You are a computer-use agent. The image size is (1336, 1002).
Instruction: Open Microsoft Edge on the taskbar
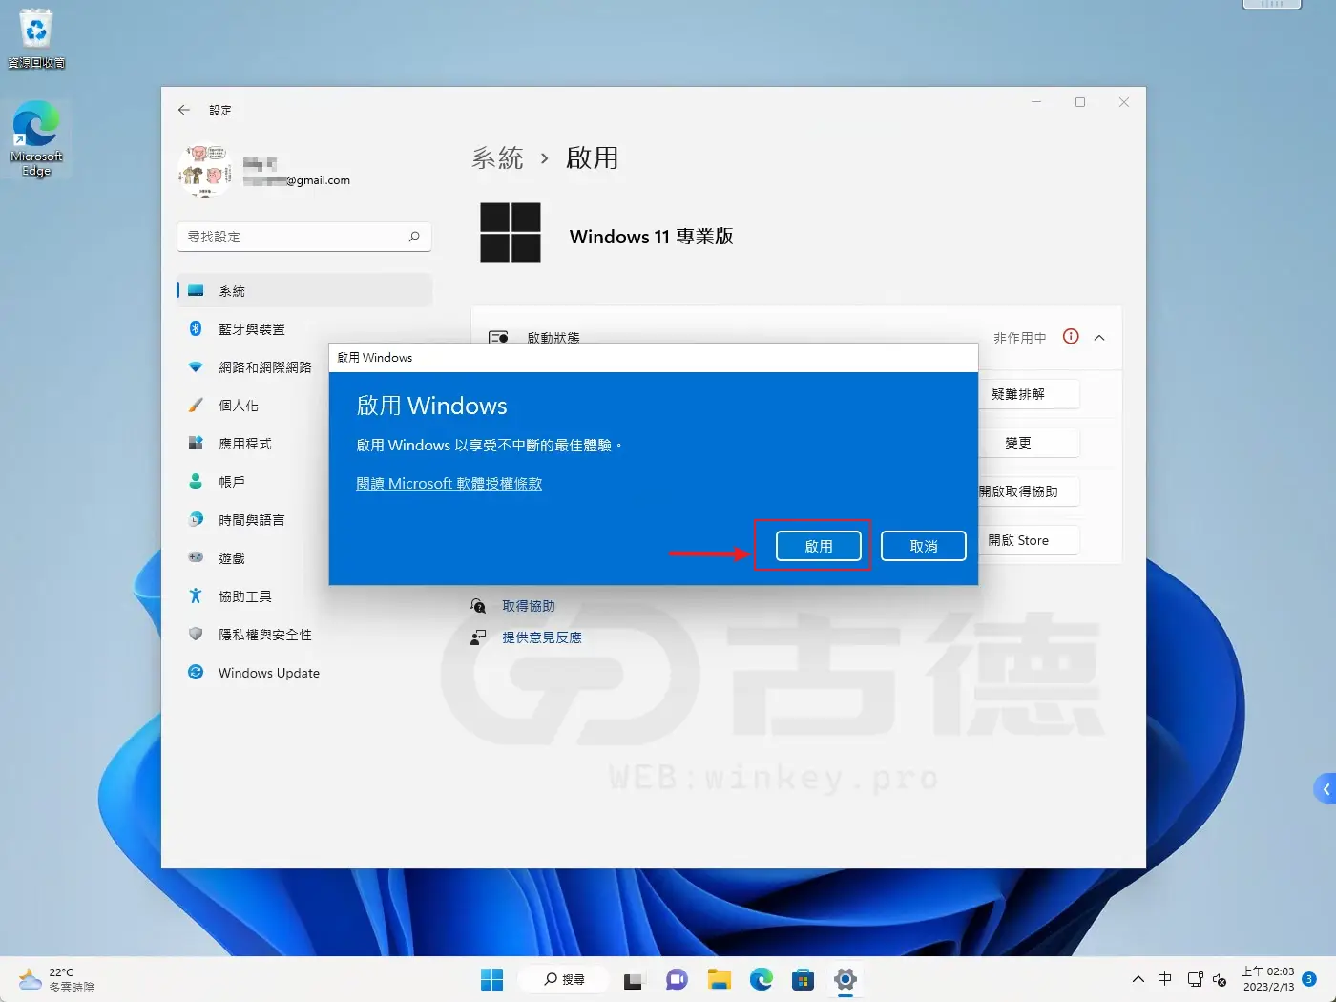coord(762,979)
